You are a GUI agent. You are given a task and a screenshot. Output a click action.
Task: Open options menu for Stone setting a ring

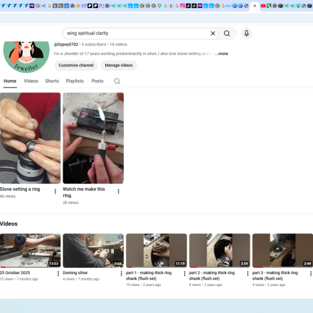click(x=55, y=191)
